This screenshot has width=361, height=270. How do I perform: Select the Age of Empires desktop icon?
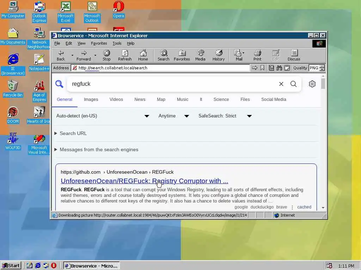pyautogui.click(x=39, y=91)
